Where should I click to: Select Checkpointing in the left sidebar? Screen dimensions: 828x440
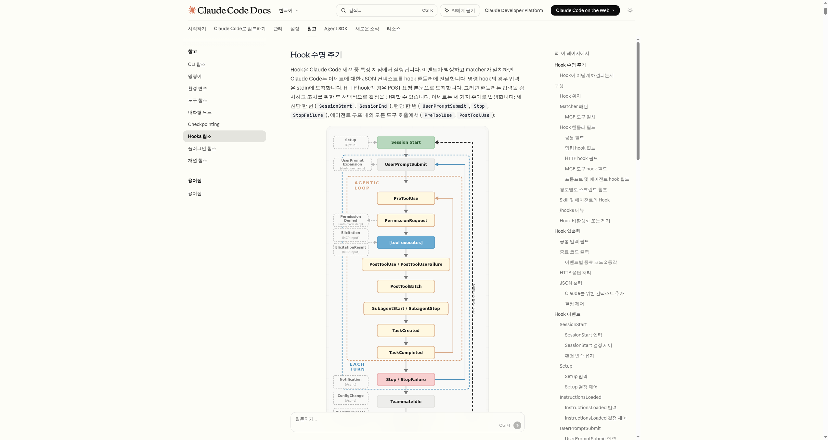[x=203, y=124]
